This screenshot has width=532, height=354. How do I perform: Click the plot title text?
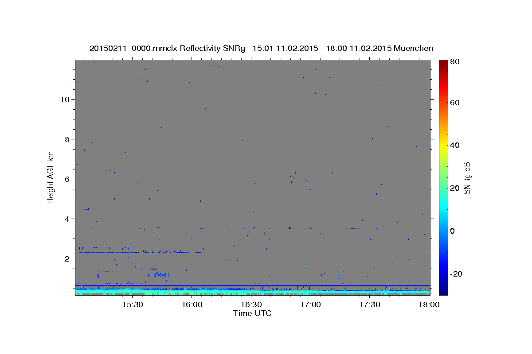261,48
